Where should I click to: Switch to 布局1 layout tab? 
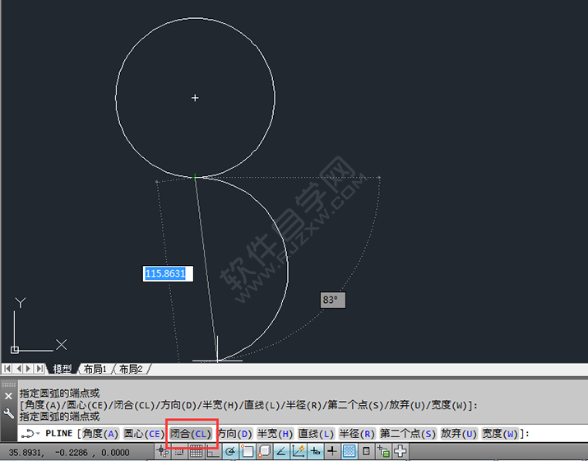95,369
